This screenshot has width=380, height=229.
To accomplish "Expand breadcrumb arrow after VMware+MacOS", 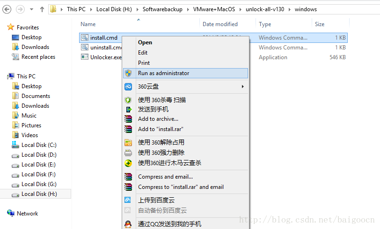I will [241, 9].
